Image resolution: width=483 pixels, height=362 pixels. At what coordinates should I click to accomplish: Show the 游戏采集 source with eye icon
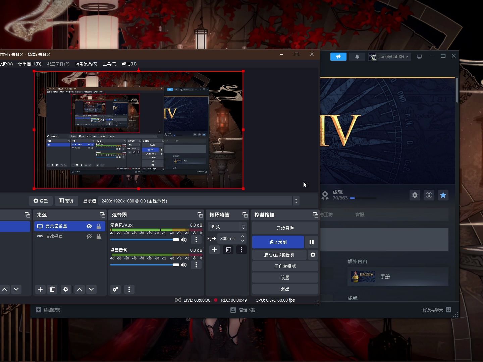89,236
